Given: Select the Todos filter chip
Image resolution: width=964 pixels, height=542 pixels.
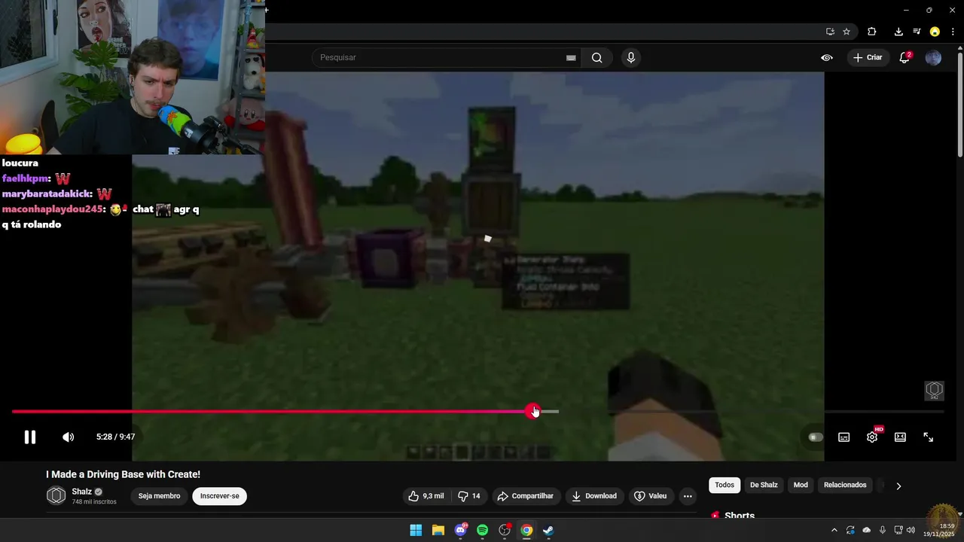Looking at the screenshot, I should point(725,485).
